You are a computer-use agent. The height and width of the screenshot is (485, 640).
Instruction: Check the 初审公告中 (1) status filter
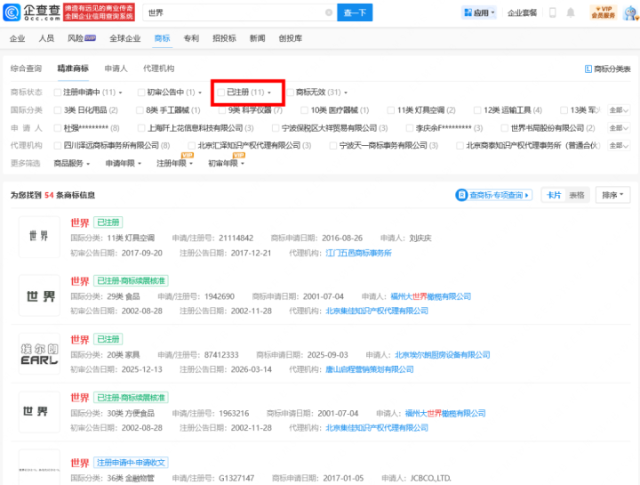(x=141, y=93)
